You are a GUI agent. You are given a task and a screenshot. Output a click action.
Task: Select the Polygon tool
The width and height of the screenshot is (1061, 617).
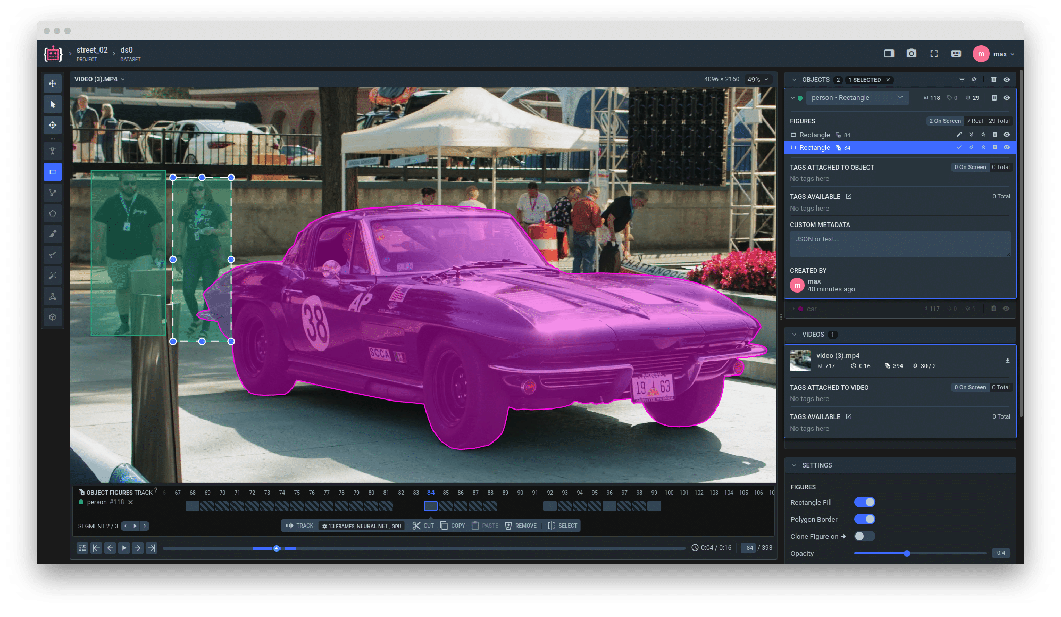[53, 213]
